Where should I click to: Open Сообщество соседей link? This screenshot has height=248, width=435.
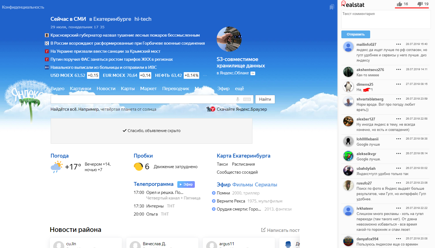pyautogui.click(x=237, y=172)
